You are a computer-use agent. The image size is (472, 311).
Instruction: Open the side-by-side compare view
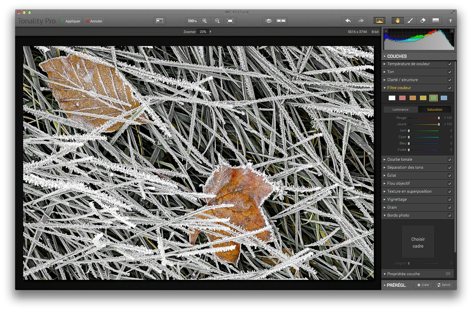[281, 21]
